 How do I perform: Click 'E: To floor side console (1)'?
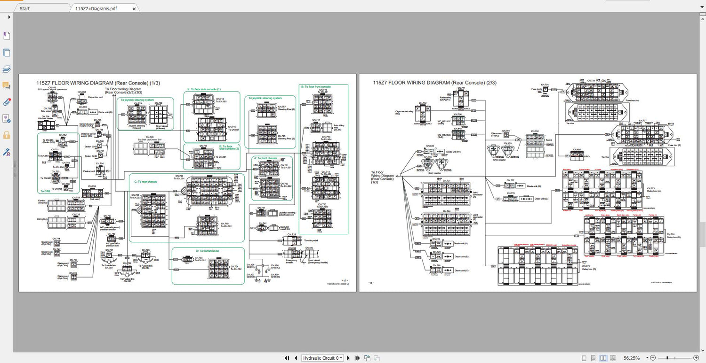point(204,89)
